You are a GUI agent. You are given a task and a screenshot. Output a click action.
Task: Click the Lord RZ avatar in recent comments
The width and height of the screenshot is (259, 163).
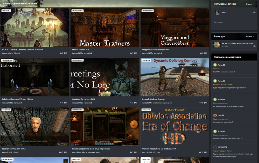[215, 115]
